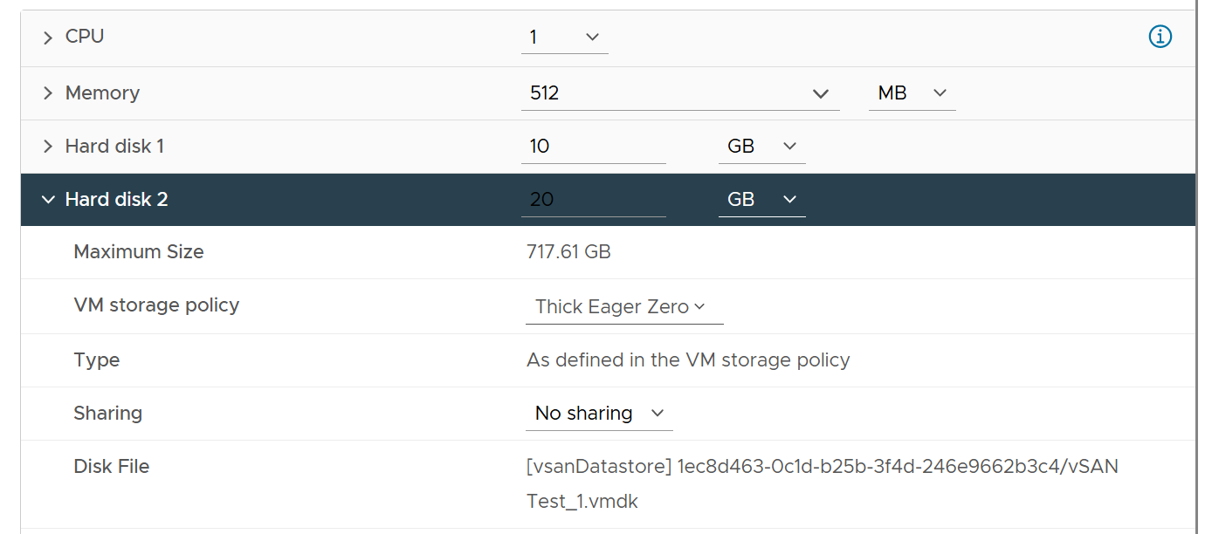1205x534 pixels.
Task: Expand the CPU settings row
Action: [47, 38]
